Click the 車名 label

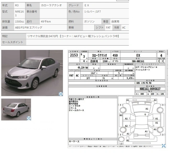coord(29,5)
